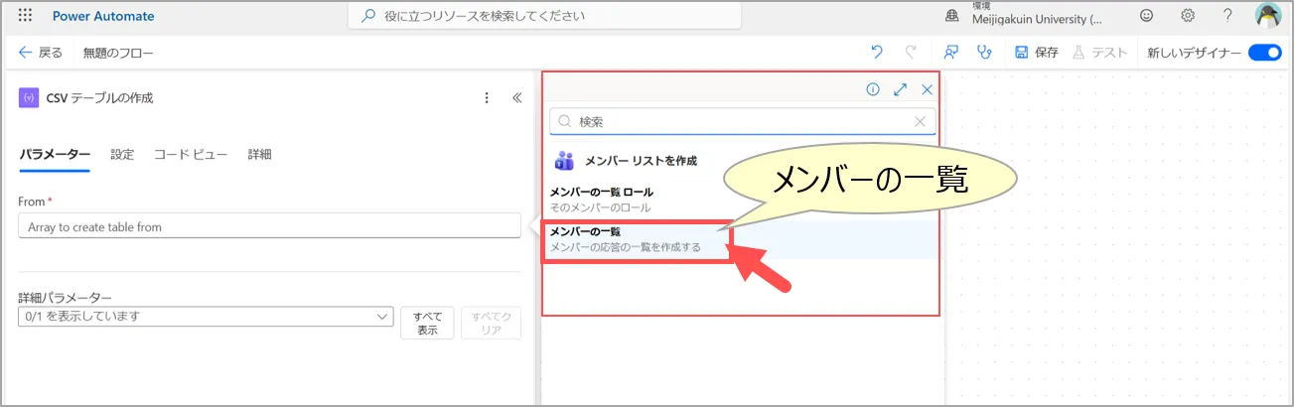This screenshot has width=1294, height=407.
Task: Expand the dynamic content panel to full size
Action: [x=900, y=89]
